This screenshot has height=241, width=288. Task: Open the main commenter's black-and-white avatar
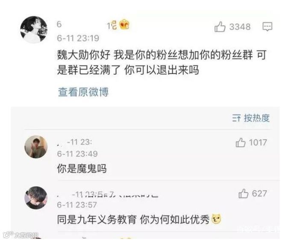[34, 30]
